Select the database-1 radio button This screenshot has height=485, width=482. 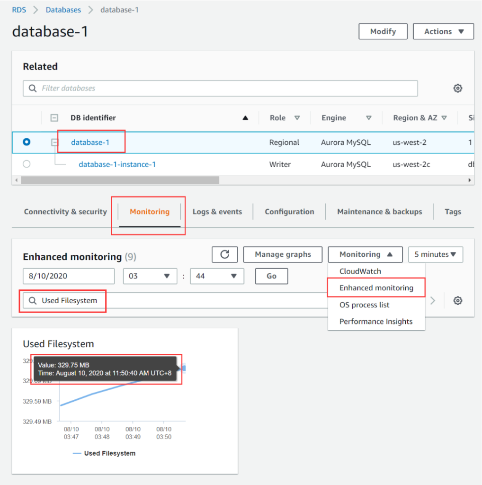coord(27,142)
